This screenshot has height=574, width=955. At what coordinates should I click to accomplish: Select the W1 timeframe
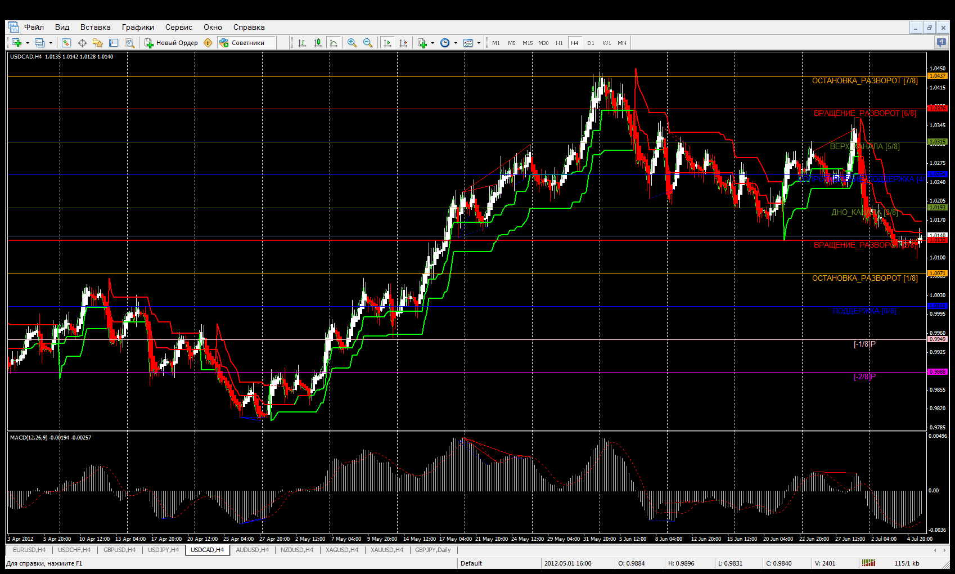pos(607,43)
